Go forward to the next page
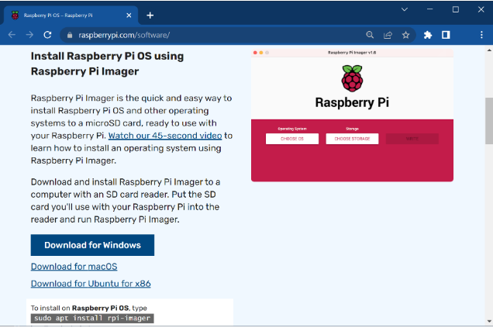The image size is (493, 328). coord(29,35)
